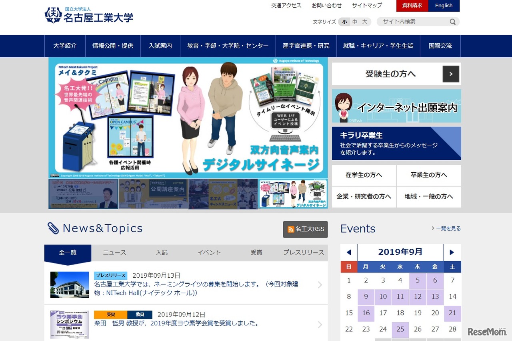This screenshot has height=341, width=512.
Task: Go to previous month on the Events calendar
Action: coord(348,252)
